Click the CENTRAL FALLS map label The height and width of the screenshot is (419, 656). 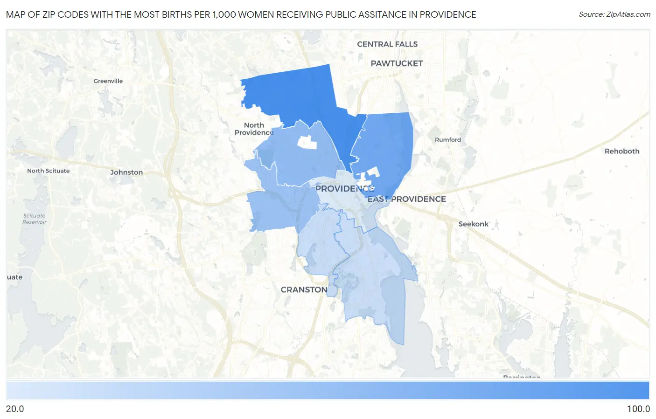387,44
